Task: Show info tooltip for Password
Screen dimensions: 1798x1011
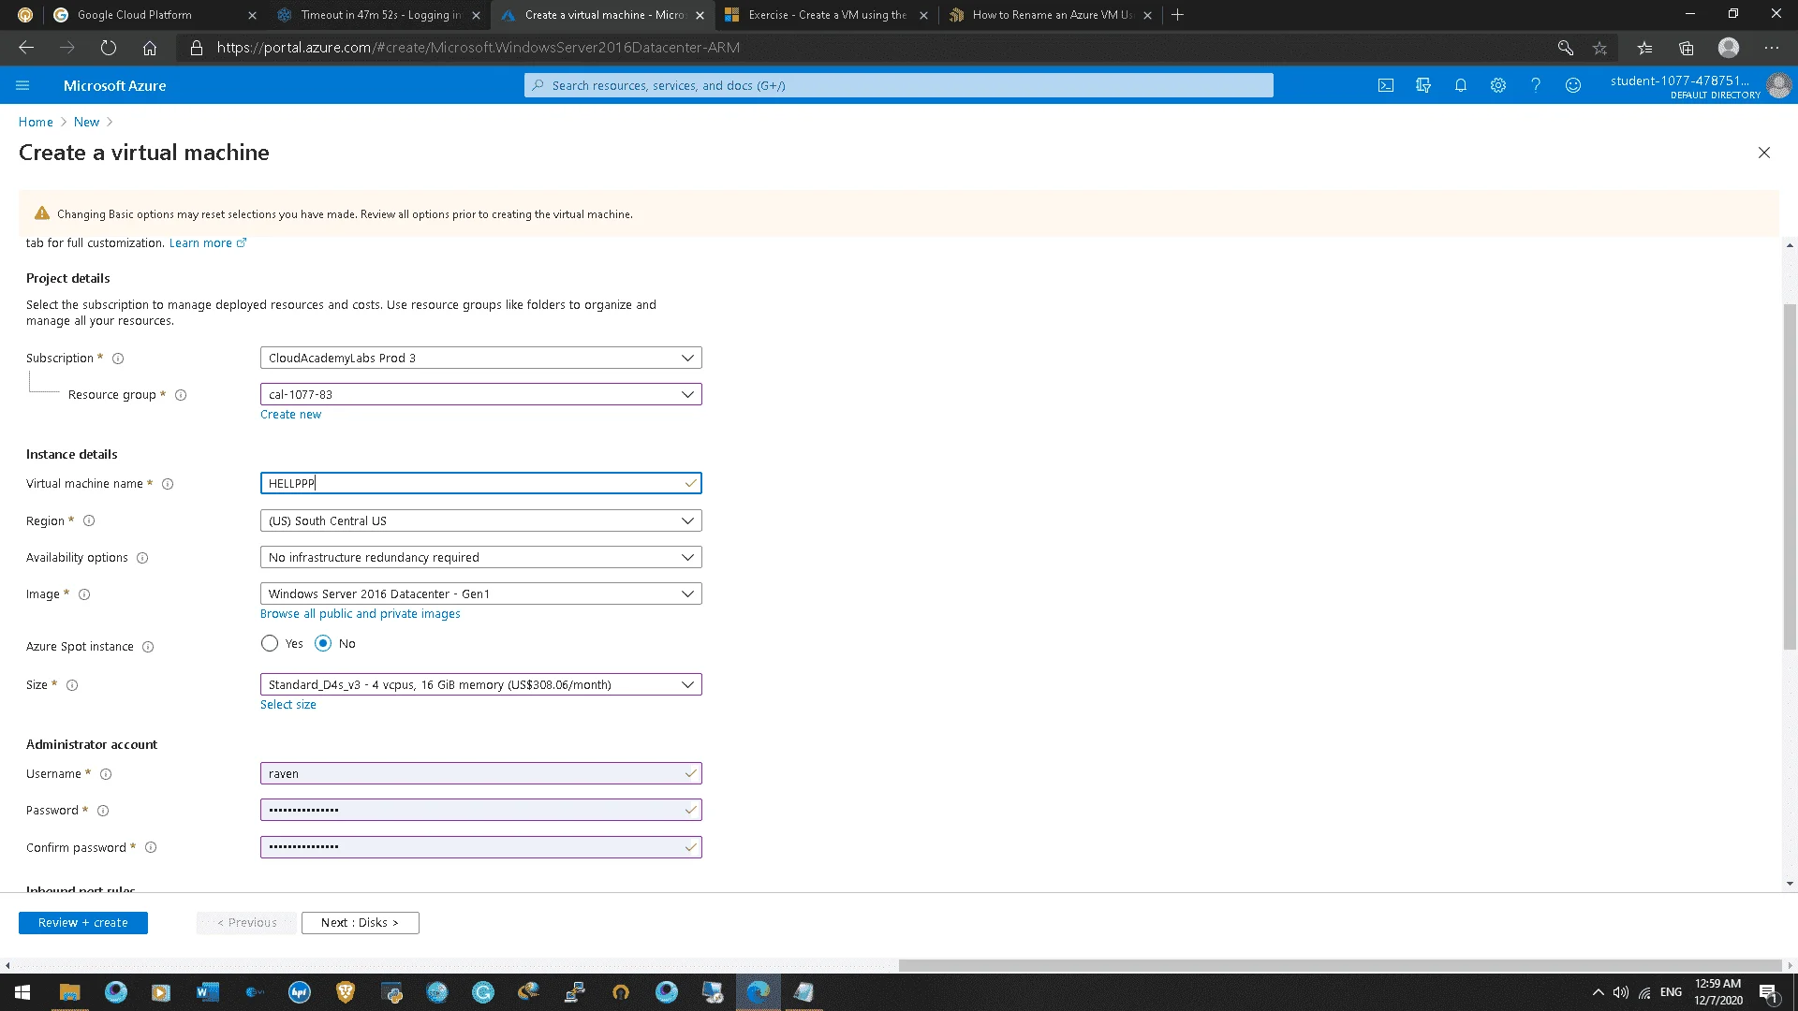Action: point(103,811)
